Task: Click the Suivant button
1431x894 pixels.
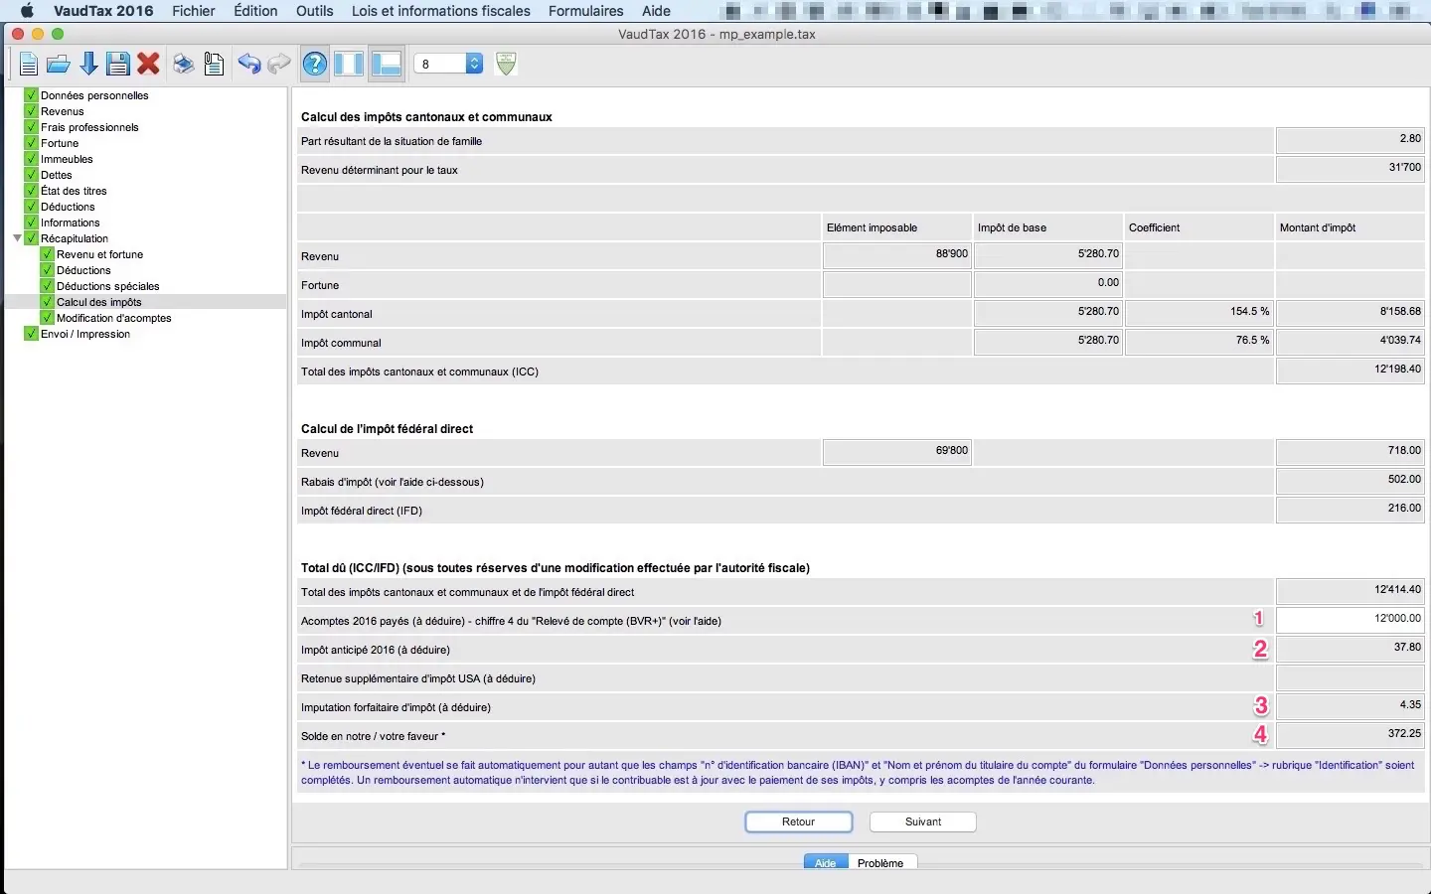Action: (x=923, y=821)
